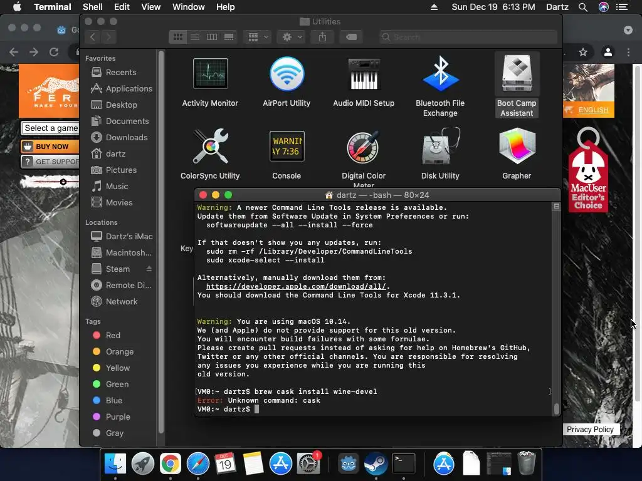Click Finder Edit Tags button
Screen dimensions: 642x481
[351, 37]
